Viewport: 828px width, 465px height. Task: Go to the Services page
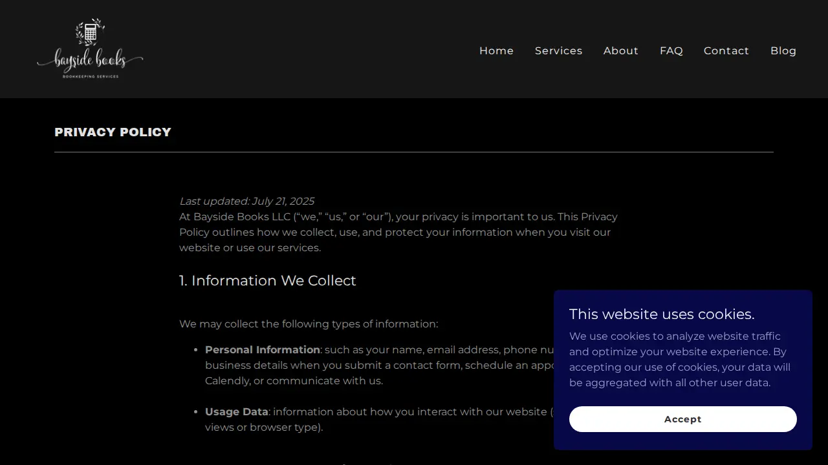point(558,50)
